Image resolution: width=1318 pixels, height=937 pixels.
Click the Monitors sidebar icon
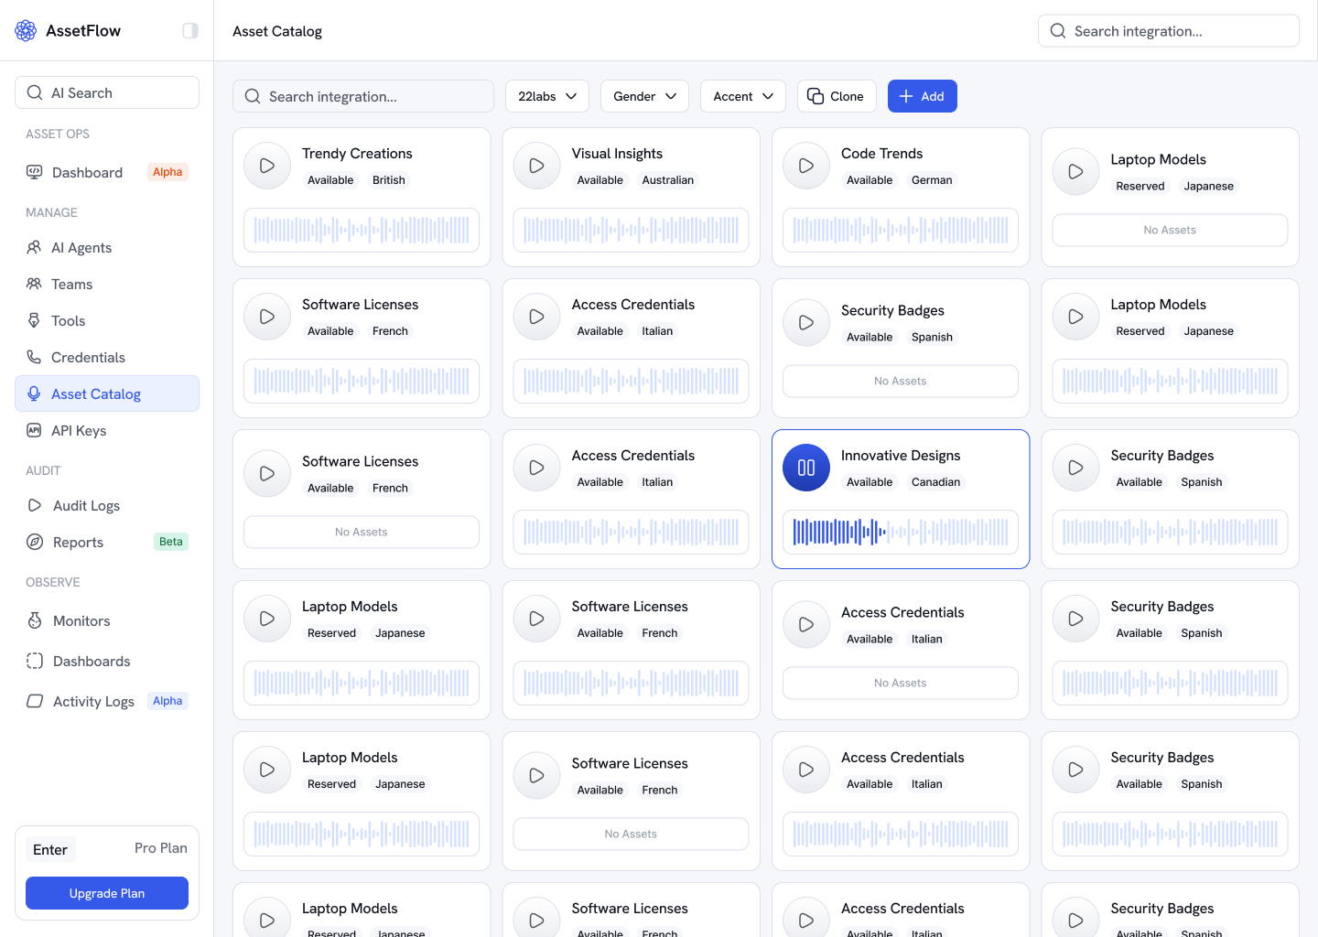point(35,620)
